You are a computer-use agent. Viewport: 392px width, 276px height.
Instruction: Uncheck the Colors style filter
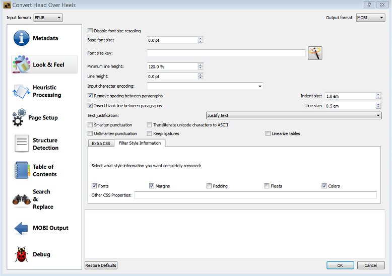point(324,186)
